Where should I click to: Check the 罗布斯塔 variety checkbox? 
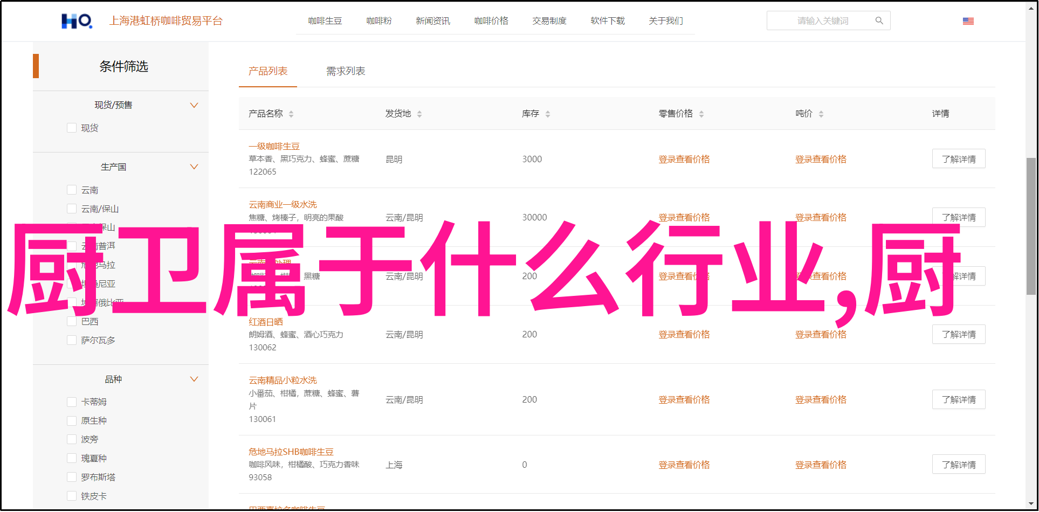(x=72, y=477)
